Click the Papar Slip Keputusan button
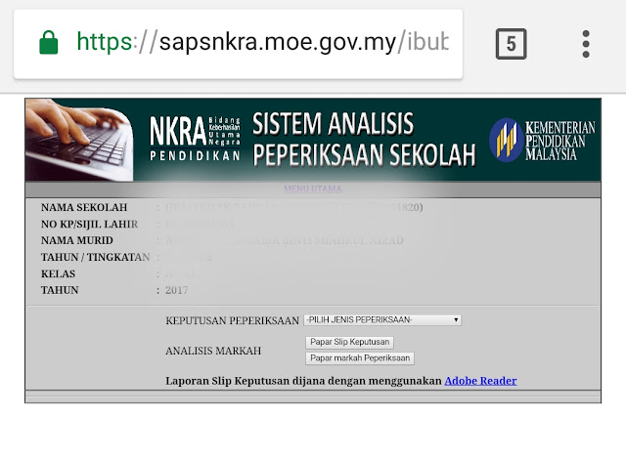Viewport: 626px width, 458px height. click(x=349, y=342)
